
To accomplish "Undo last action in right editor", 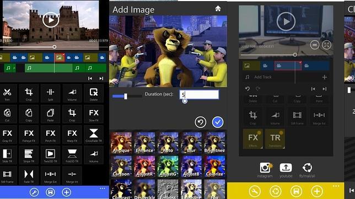I will pyautogui.click(x=248, y=89).
